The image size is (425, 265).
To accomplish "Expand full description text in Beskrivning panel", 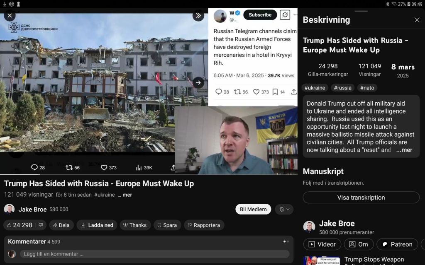I will pos(404,150).
